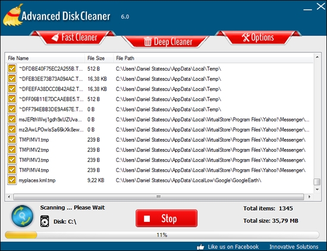Image resolution: width=327 pixels, height=251 pixels.
Task: Uncheck the myplaces.kml.tmp checkbox
Action: 12,180
